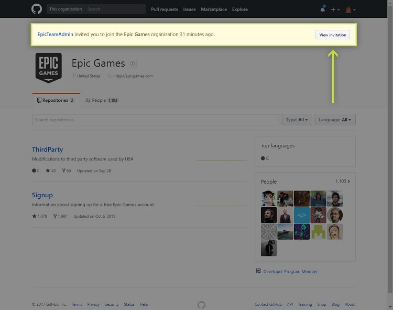Select the Repositories tab
The image size is (393, 310).
tap(56, 100)
